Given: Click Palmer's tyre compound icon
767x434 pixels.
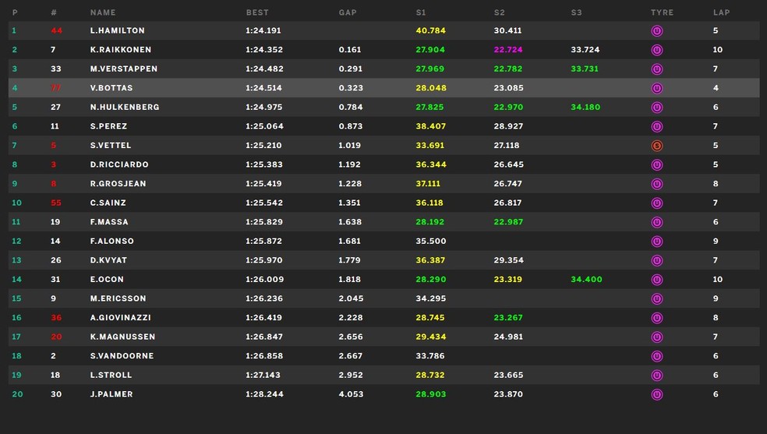Looking at the screenshot, I should coord(657,394).
